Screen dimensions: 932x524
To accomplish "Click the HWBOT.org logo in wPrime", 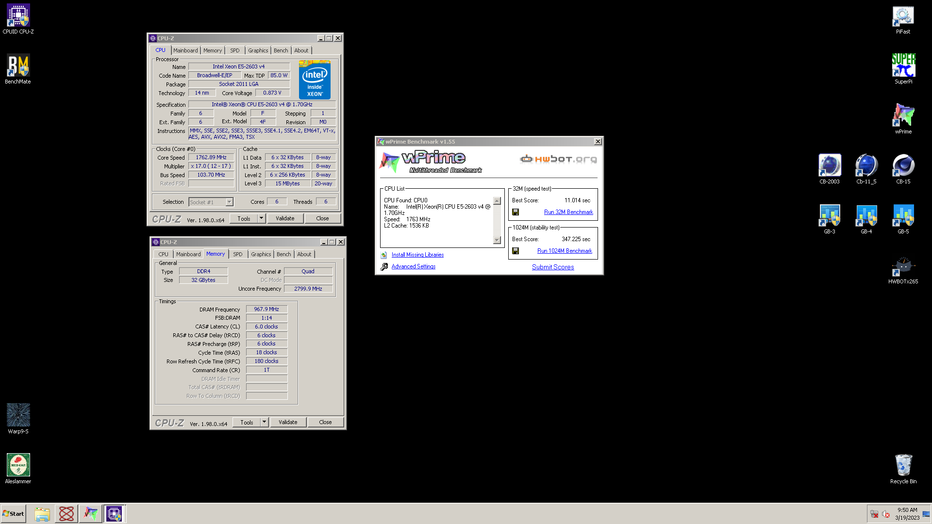I will click(558, 159).
